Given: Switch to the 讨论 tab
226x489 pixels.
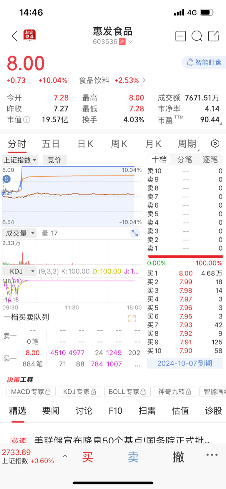Looking at the screenshot, I should tap(84, 410).
